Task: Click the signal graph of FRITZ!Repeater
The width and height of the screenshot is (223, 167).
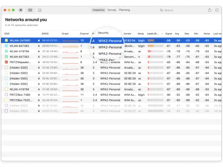Action: [70, 63]
